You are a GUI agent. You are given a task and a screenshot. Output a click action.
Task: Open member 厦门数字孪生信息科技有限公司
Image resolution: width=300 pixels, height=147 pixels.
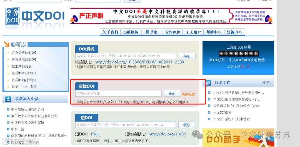tap(34, 116)
